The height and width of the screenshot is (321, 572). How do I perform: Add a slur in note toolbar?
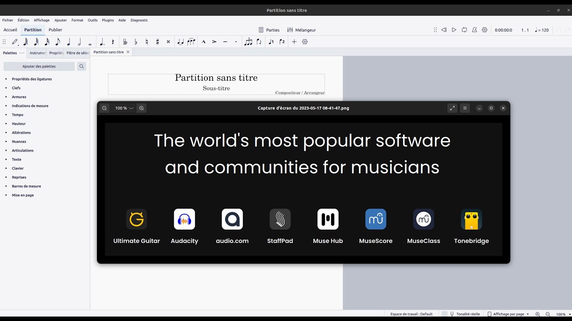[x=191, y=42]
